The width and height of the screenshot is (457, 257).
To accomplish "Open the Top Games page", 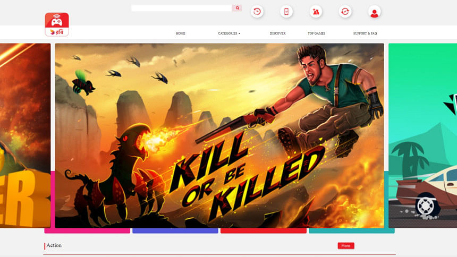I will [316, 33].
